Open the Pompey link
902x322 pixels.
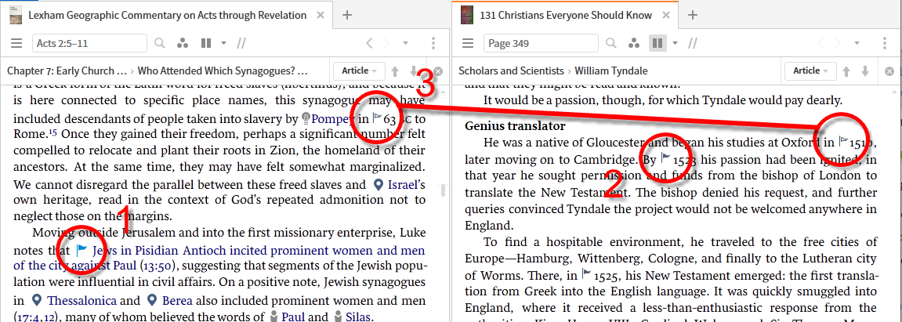click(x=334, y=119)
